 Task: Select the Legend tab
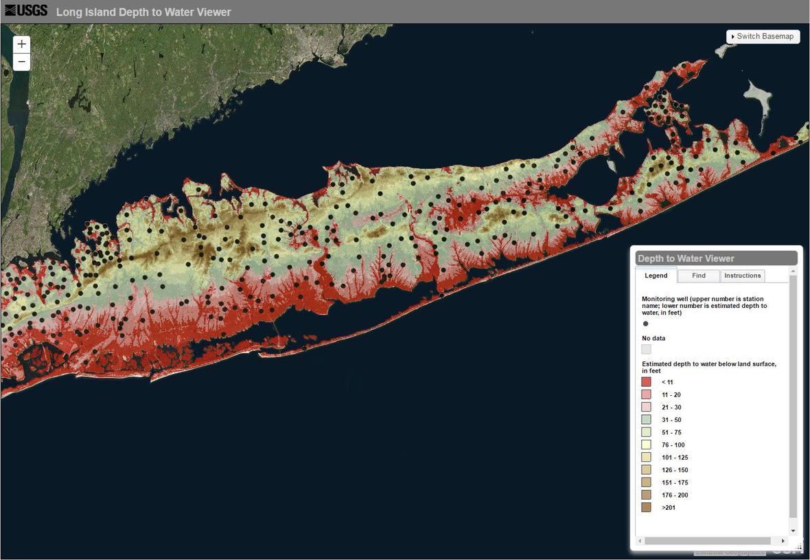coord(656,276)
